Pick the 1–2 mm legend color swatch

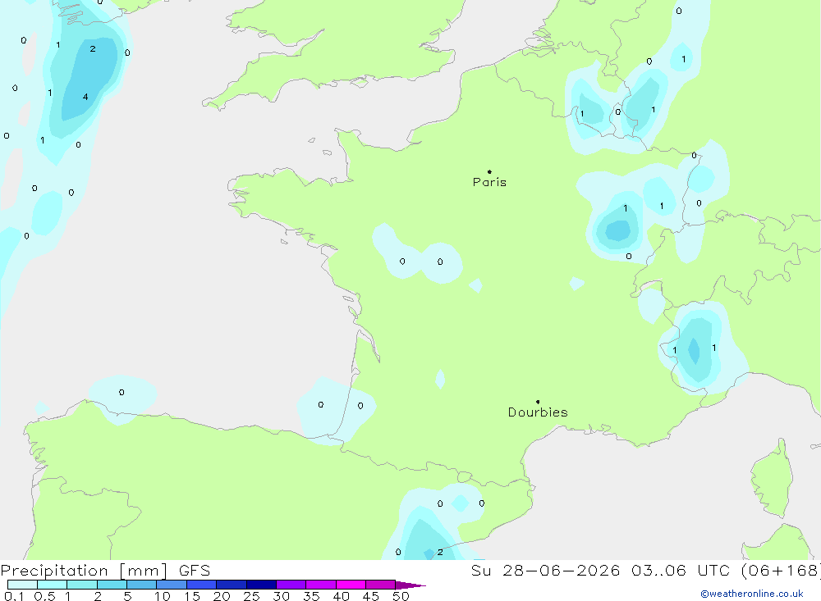click(81, 585)
